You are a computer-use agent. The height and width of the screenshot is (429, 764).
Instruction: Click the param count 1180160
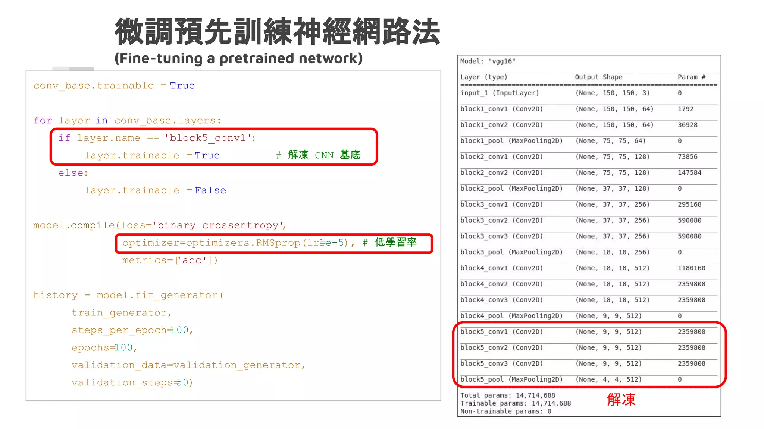pyautogui.click(x=691, y=268)
